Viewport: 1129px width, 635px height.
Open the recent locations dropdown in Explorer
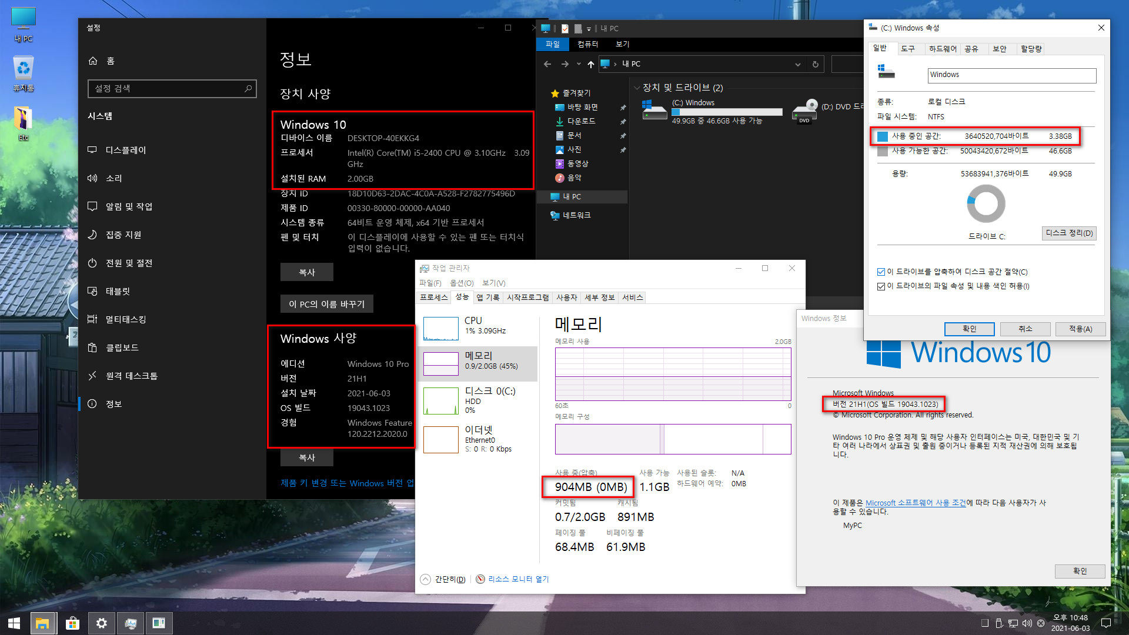coord(579,64)
